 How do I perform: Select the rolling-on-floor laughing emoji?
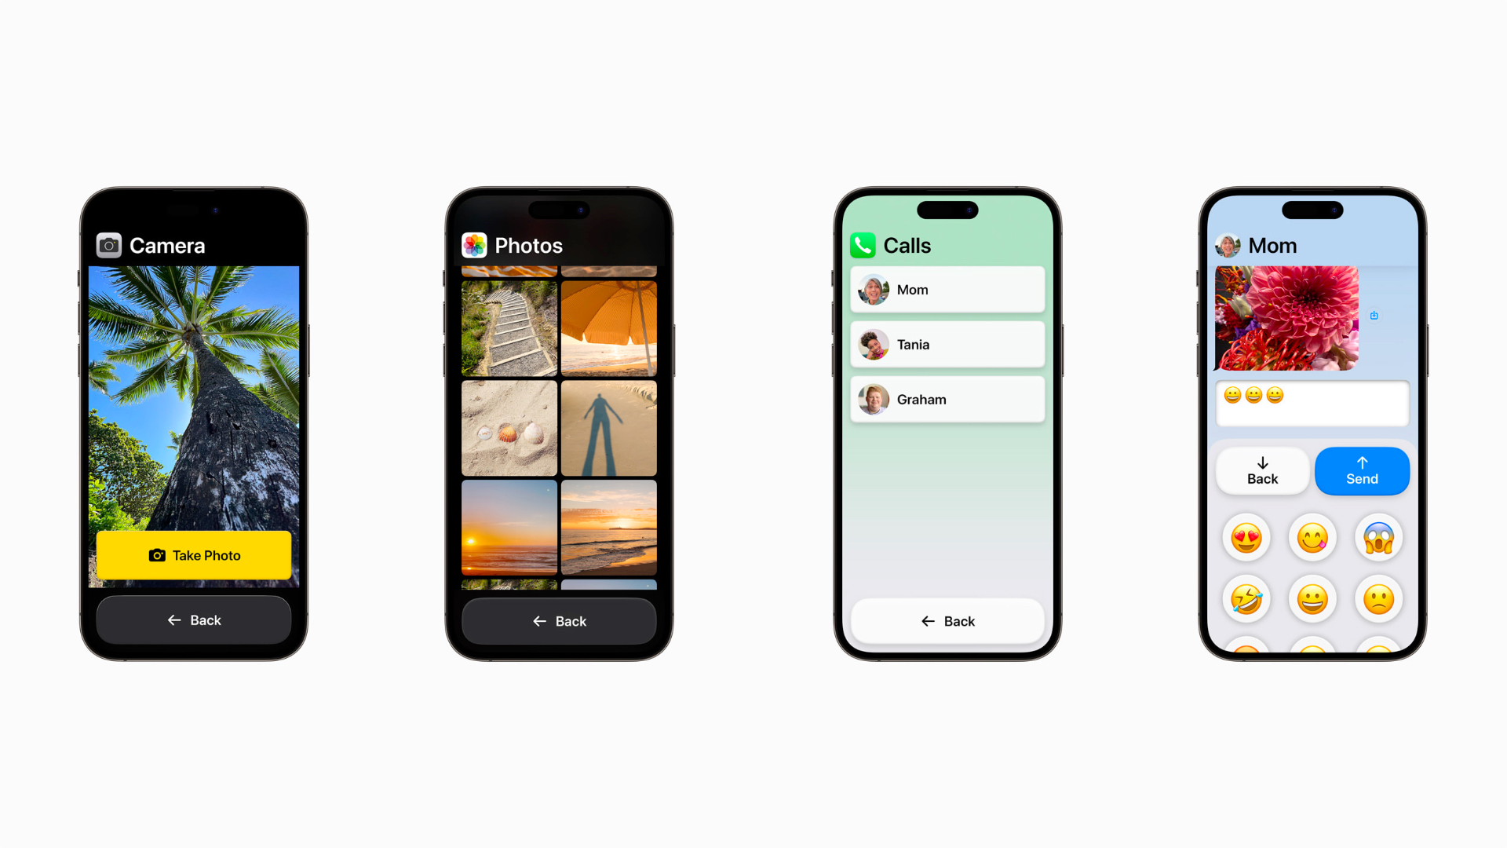pyautogui.click(x=1245, y=598)
